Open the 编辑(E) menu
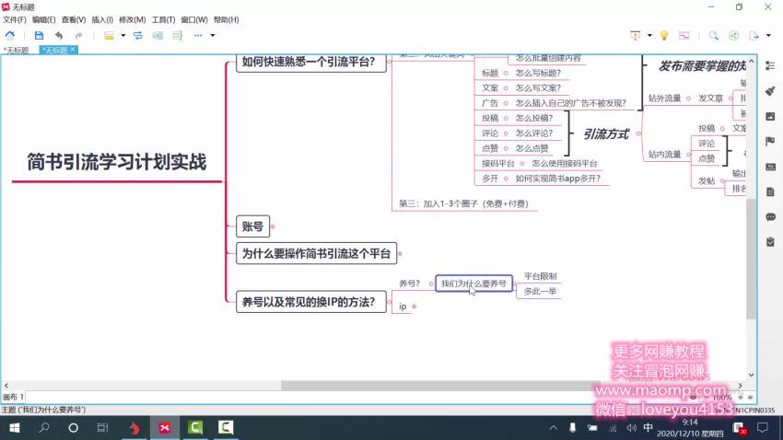The width and height of the screenshot is (783, 440). pyautogui.click(x=44, y=19)
